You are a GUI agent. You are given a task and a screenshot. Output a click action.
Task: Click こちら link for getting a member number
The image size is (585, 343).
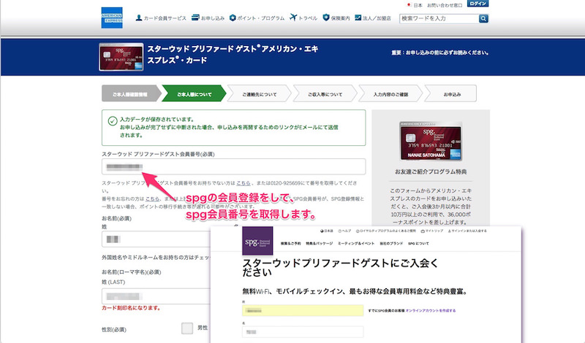(244, 183)
